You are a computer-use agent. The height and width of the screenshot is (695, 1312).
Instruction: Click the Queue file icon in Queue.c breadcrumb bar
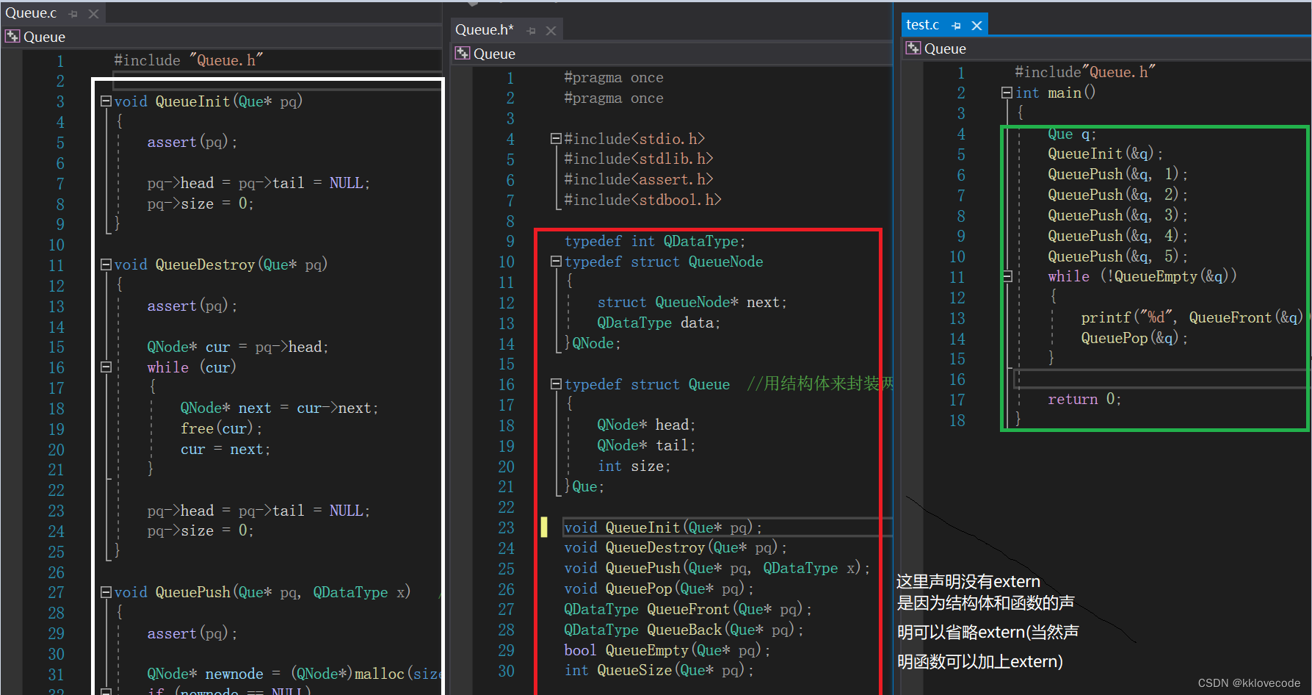[12, 36]
